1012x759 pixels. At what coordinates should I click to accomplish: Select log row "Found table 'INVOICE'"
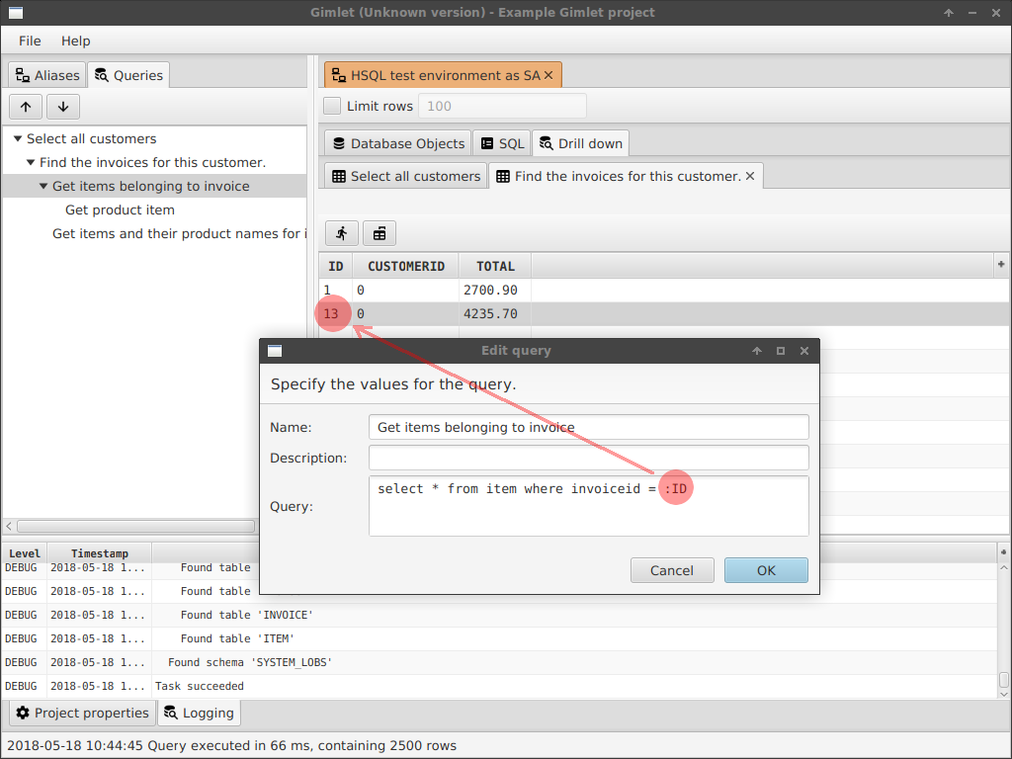coord(500,615)
